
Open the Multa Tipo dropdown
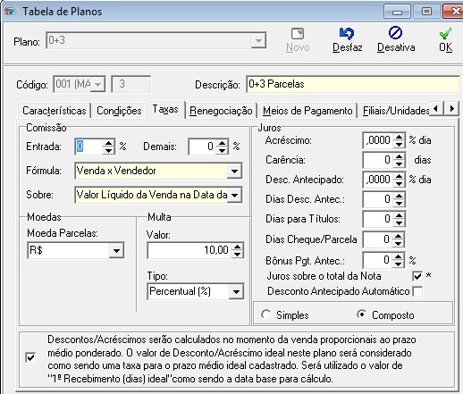click(236, 291)
